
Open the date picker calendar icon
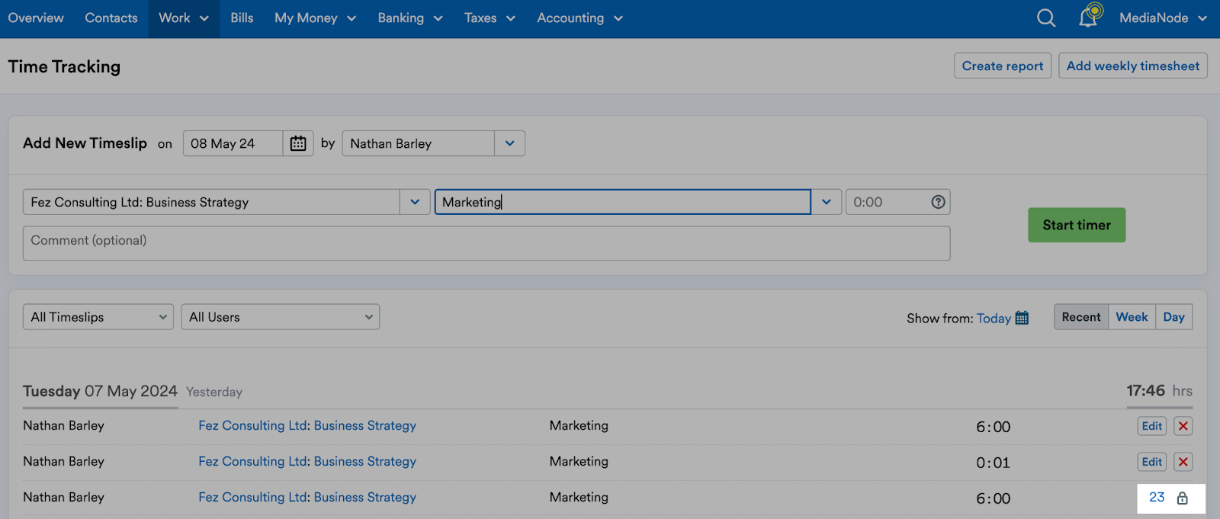point(298,143)
